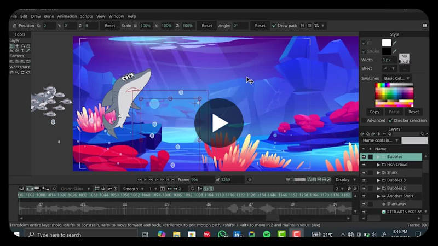The height and width of the screenshot is (246, 438).
Task: Open File Explorer from the taskbar
Action: (176, 235)
